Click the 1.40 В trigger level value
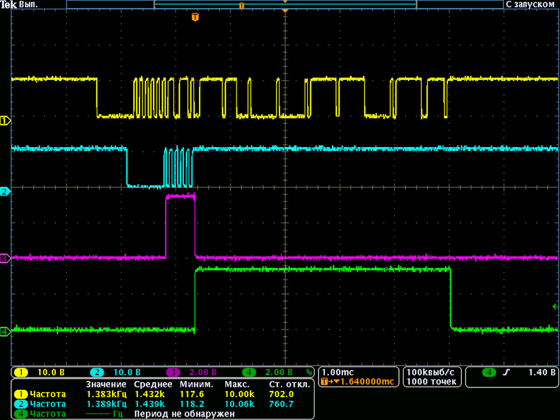Viewport: 560px width, 420px height. coord(542,373)
